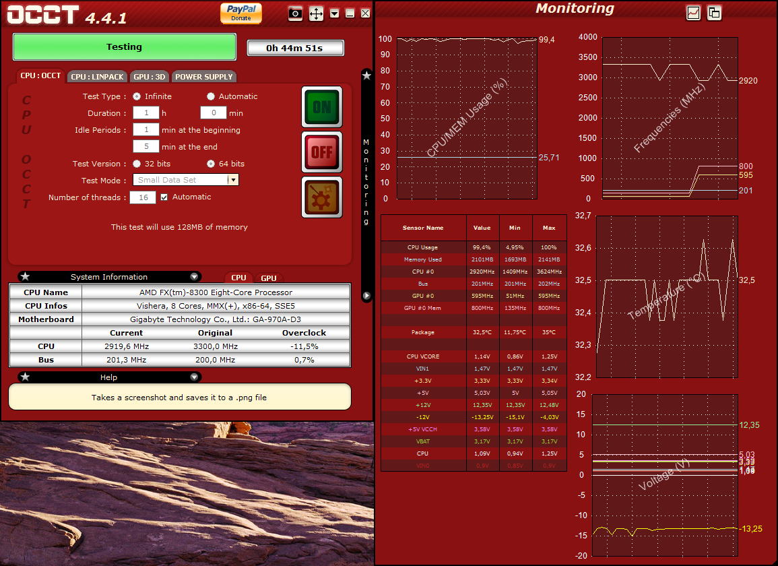Click the 201,3 MHz bus value

coord(126,359)
